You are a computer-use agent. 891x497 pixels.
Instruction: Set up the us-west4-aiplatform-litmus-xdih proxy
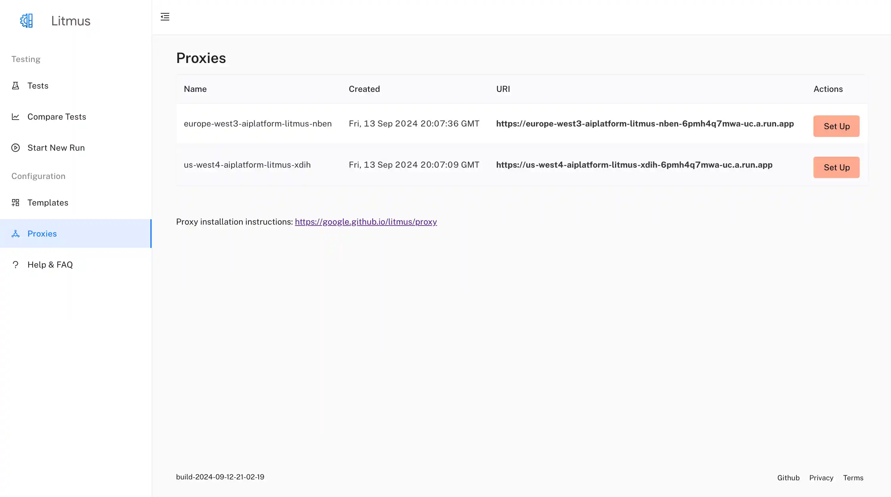click(x=836, y=167)
